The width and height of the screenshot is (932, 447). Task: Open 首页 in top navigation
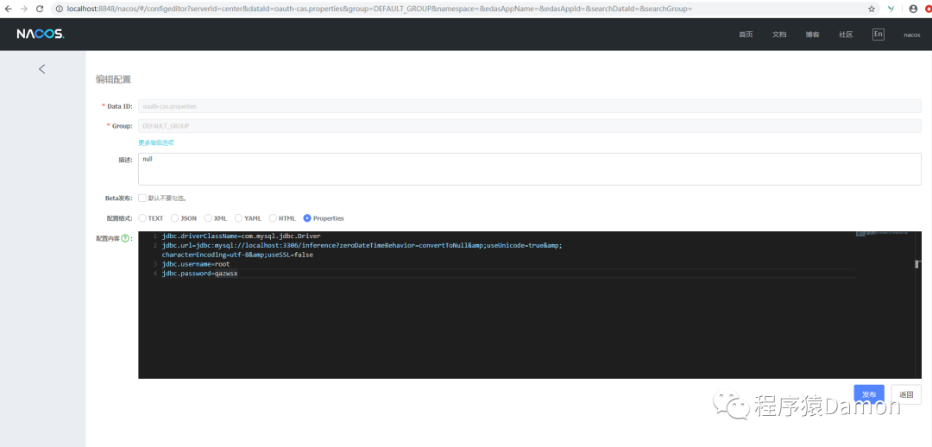tap(746, 35)
